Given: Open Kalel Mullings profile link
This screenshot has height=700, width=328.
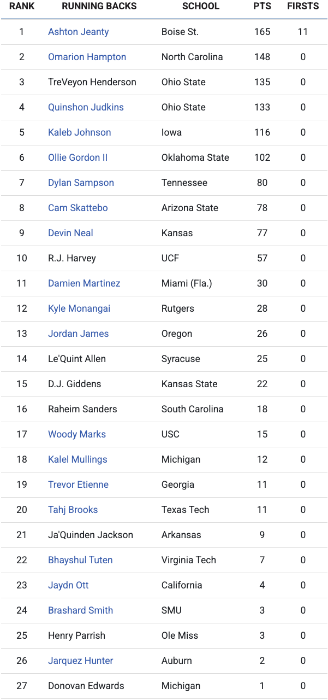Looking at the screenshot, I should click(x=77, y=459).
